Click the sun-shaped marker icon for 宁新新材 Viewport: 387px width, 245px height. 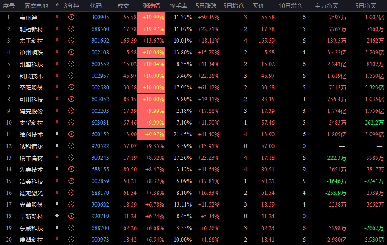pyautogui.click(x=57, y=216)
